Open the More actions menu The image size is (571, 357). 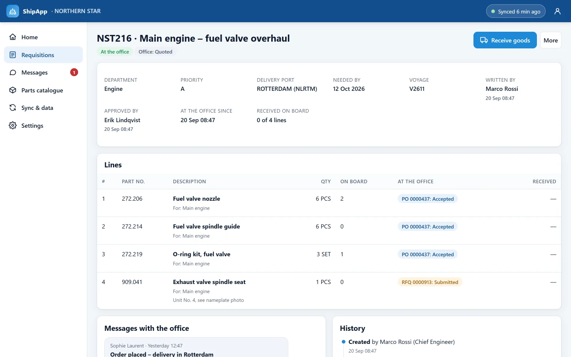[x=550, y=40]
